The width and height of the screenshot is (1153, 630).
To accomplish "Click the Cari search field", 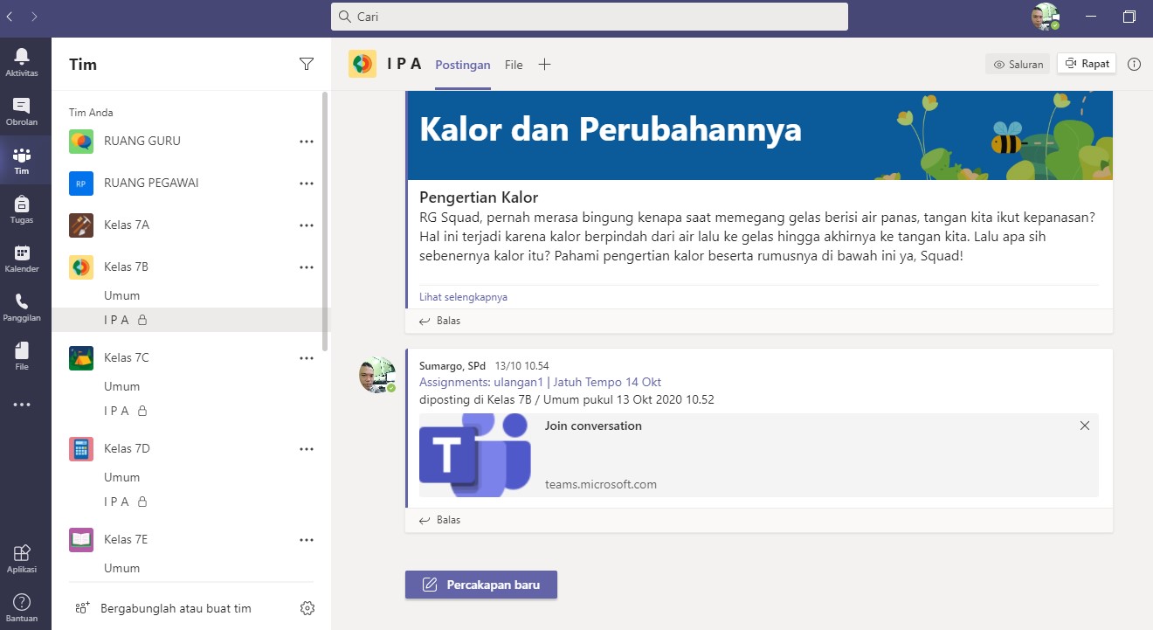I will click(590, 17).
